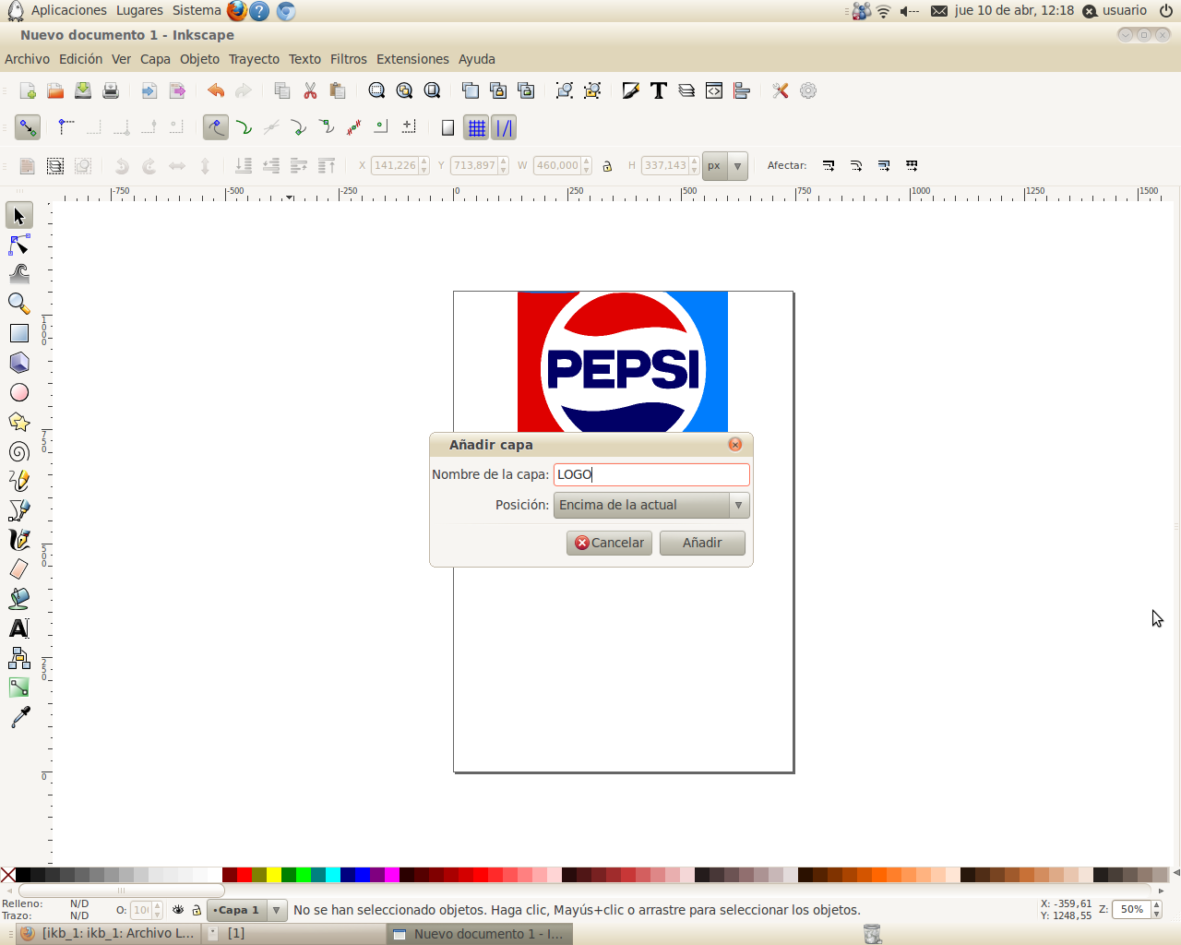Select the Gradient tool

point(18,688)
